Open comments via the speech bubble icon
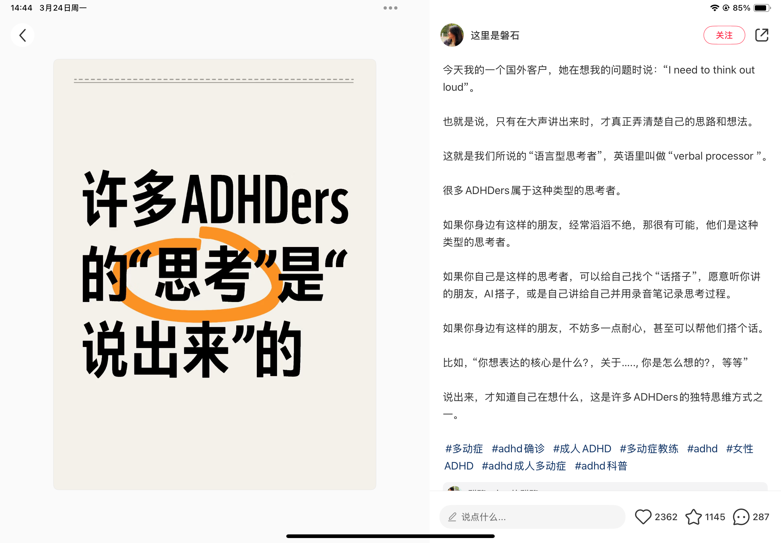Image resolution: width=781 pixels, height=543 pixels. click(x=741, y=517)
